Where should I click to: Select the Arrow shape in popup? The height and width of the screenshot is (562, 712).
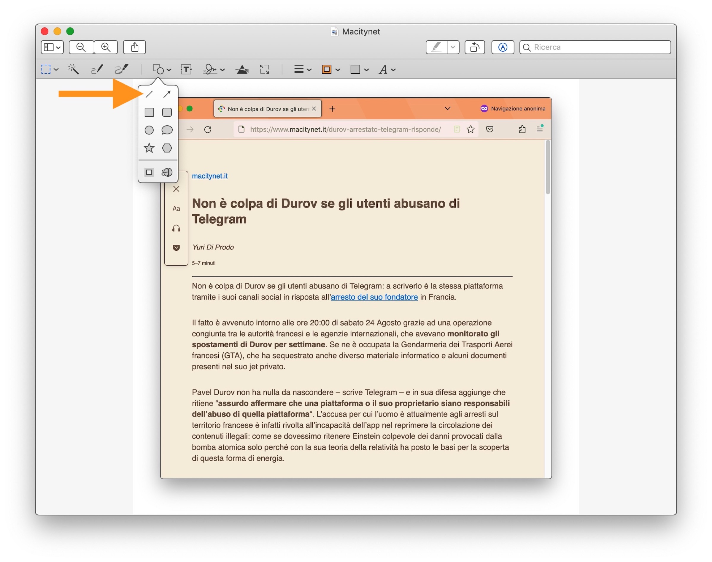pos(167,94)
